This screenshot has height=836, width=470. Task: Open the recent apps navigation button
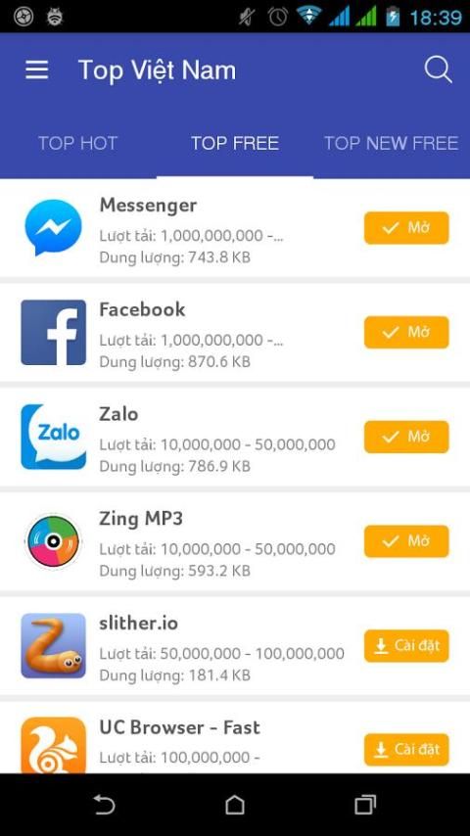[x=365, y=805]
